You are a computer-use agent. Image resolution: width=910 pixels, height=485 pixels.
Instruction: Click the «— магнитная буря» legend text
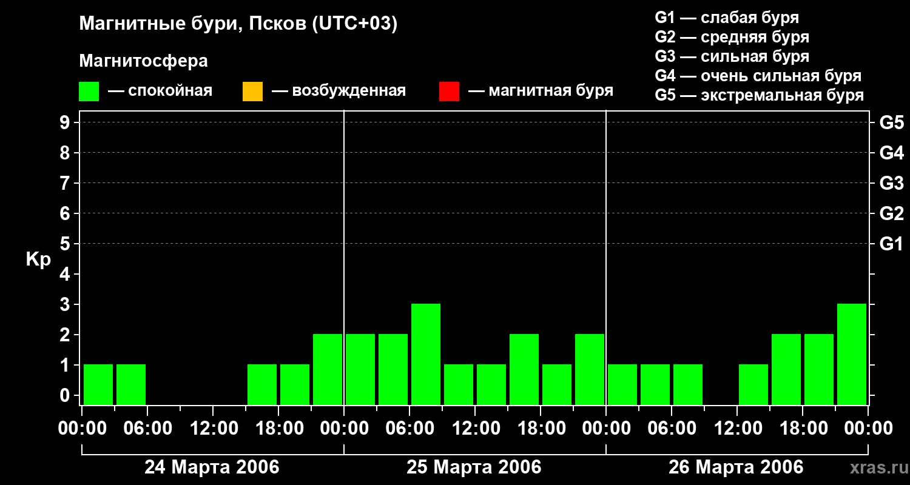coord(541,91)
